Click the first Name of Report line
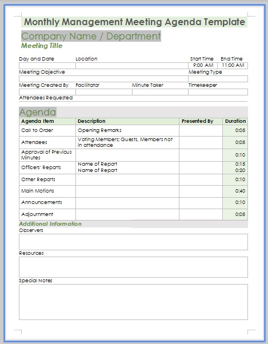The height and width of the screenshot is (344, 268). (97, 164)
